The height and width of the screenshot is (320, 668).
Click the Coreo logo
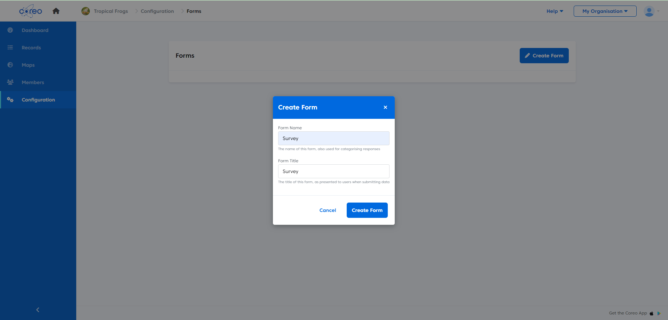30,11
